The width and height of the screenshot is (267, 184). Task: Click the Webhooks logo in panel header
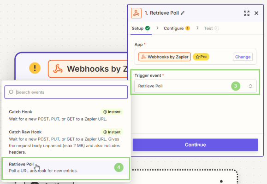pos(136,13)
